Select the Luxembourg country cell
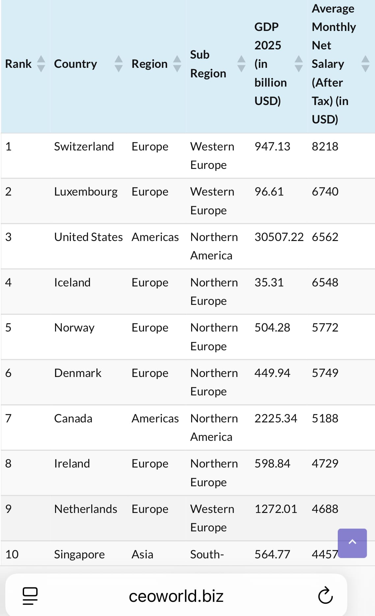 click(x=86, y=192)
